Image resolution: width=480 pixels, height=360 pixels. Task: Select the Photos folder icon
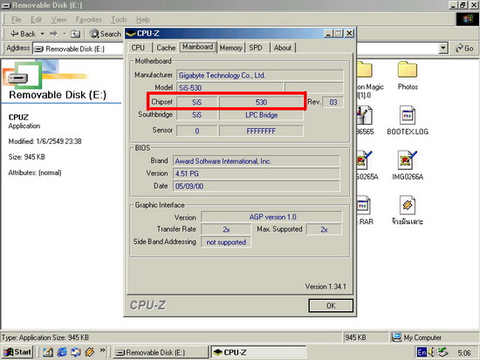408,70
